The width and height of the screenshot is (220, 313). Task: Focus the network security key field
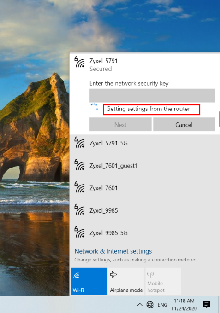coord(152,96)
